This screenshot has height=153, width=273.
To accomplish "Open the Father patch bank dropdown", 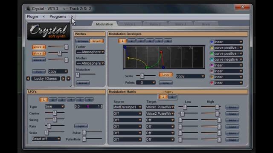I will tap(90, 52).
